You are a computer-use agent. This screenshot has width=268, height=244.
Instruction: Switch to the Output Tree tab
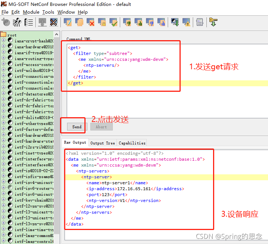tap(102, 143)
